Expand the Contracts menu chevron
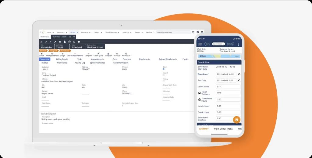The image size is (312, 158). tap(90, 32)
